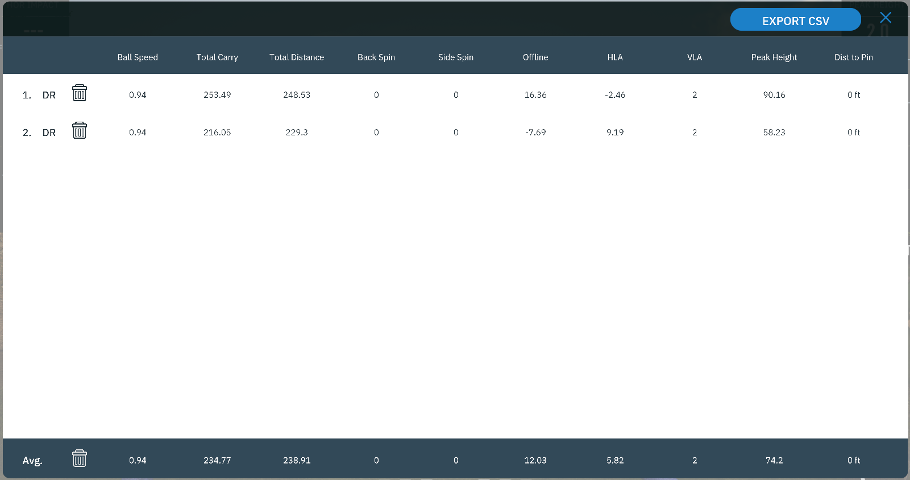
Task: Click the Total Distance column header
Action: [297, 57]
